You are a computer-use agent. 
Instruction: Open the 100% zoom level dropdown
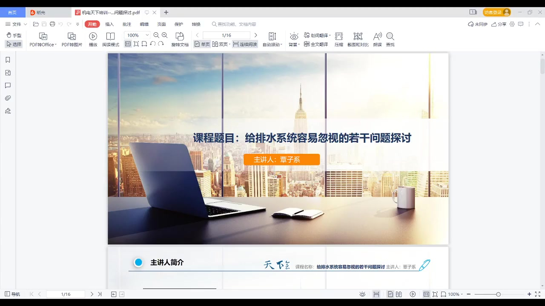147,35
